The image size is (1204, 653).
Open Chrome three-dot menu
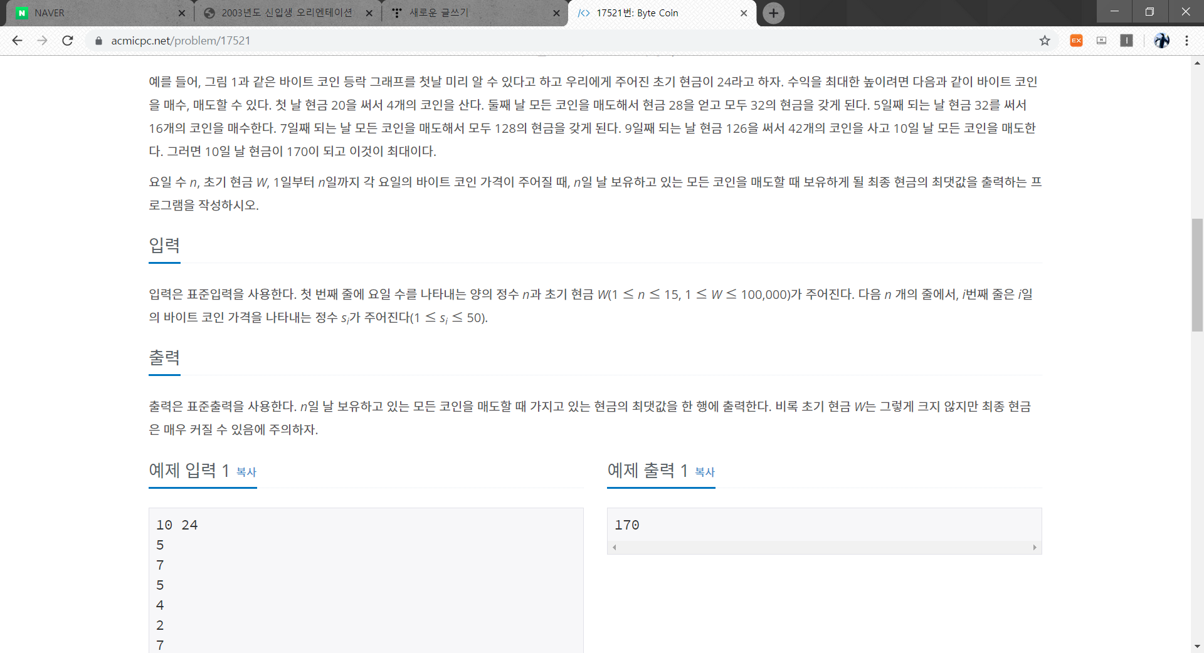1187,41
